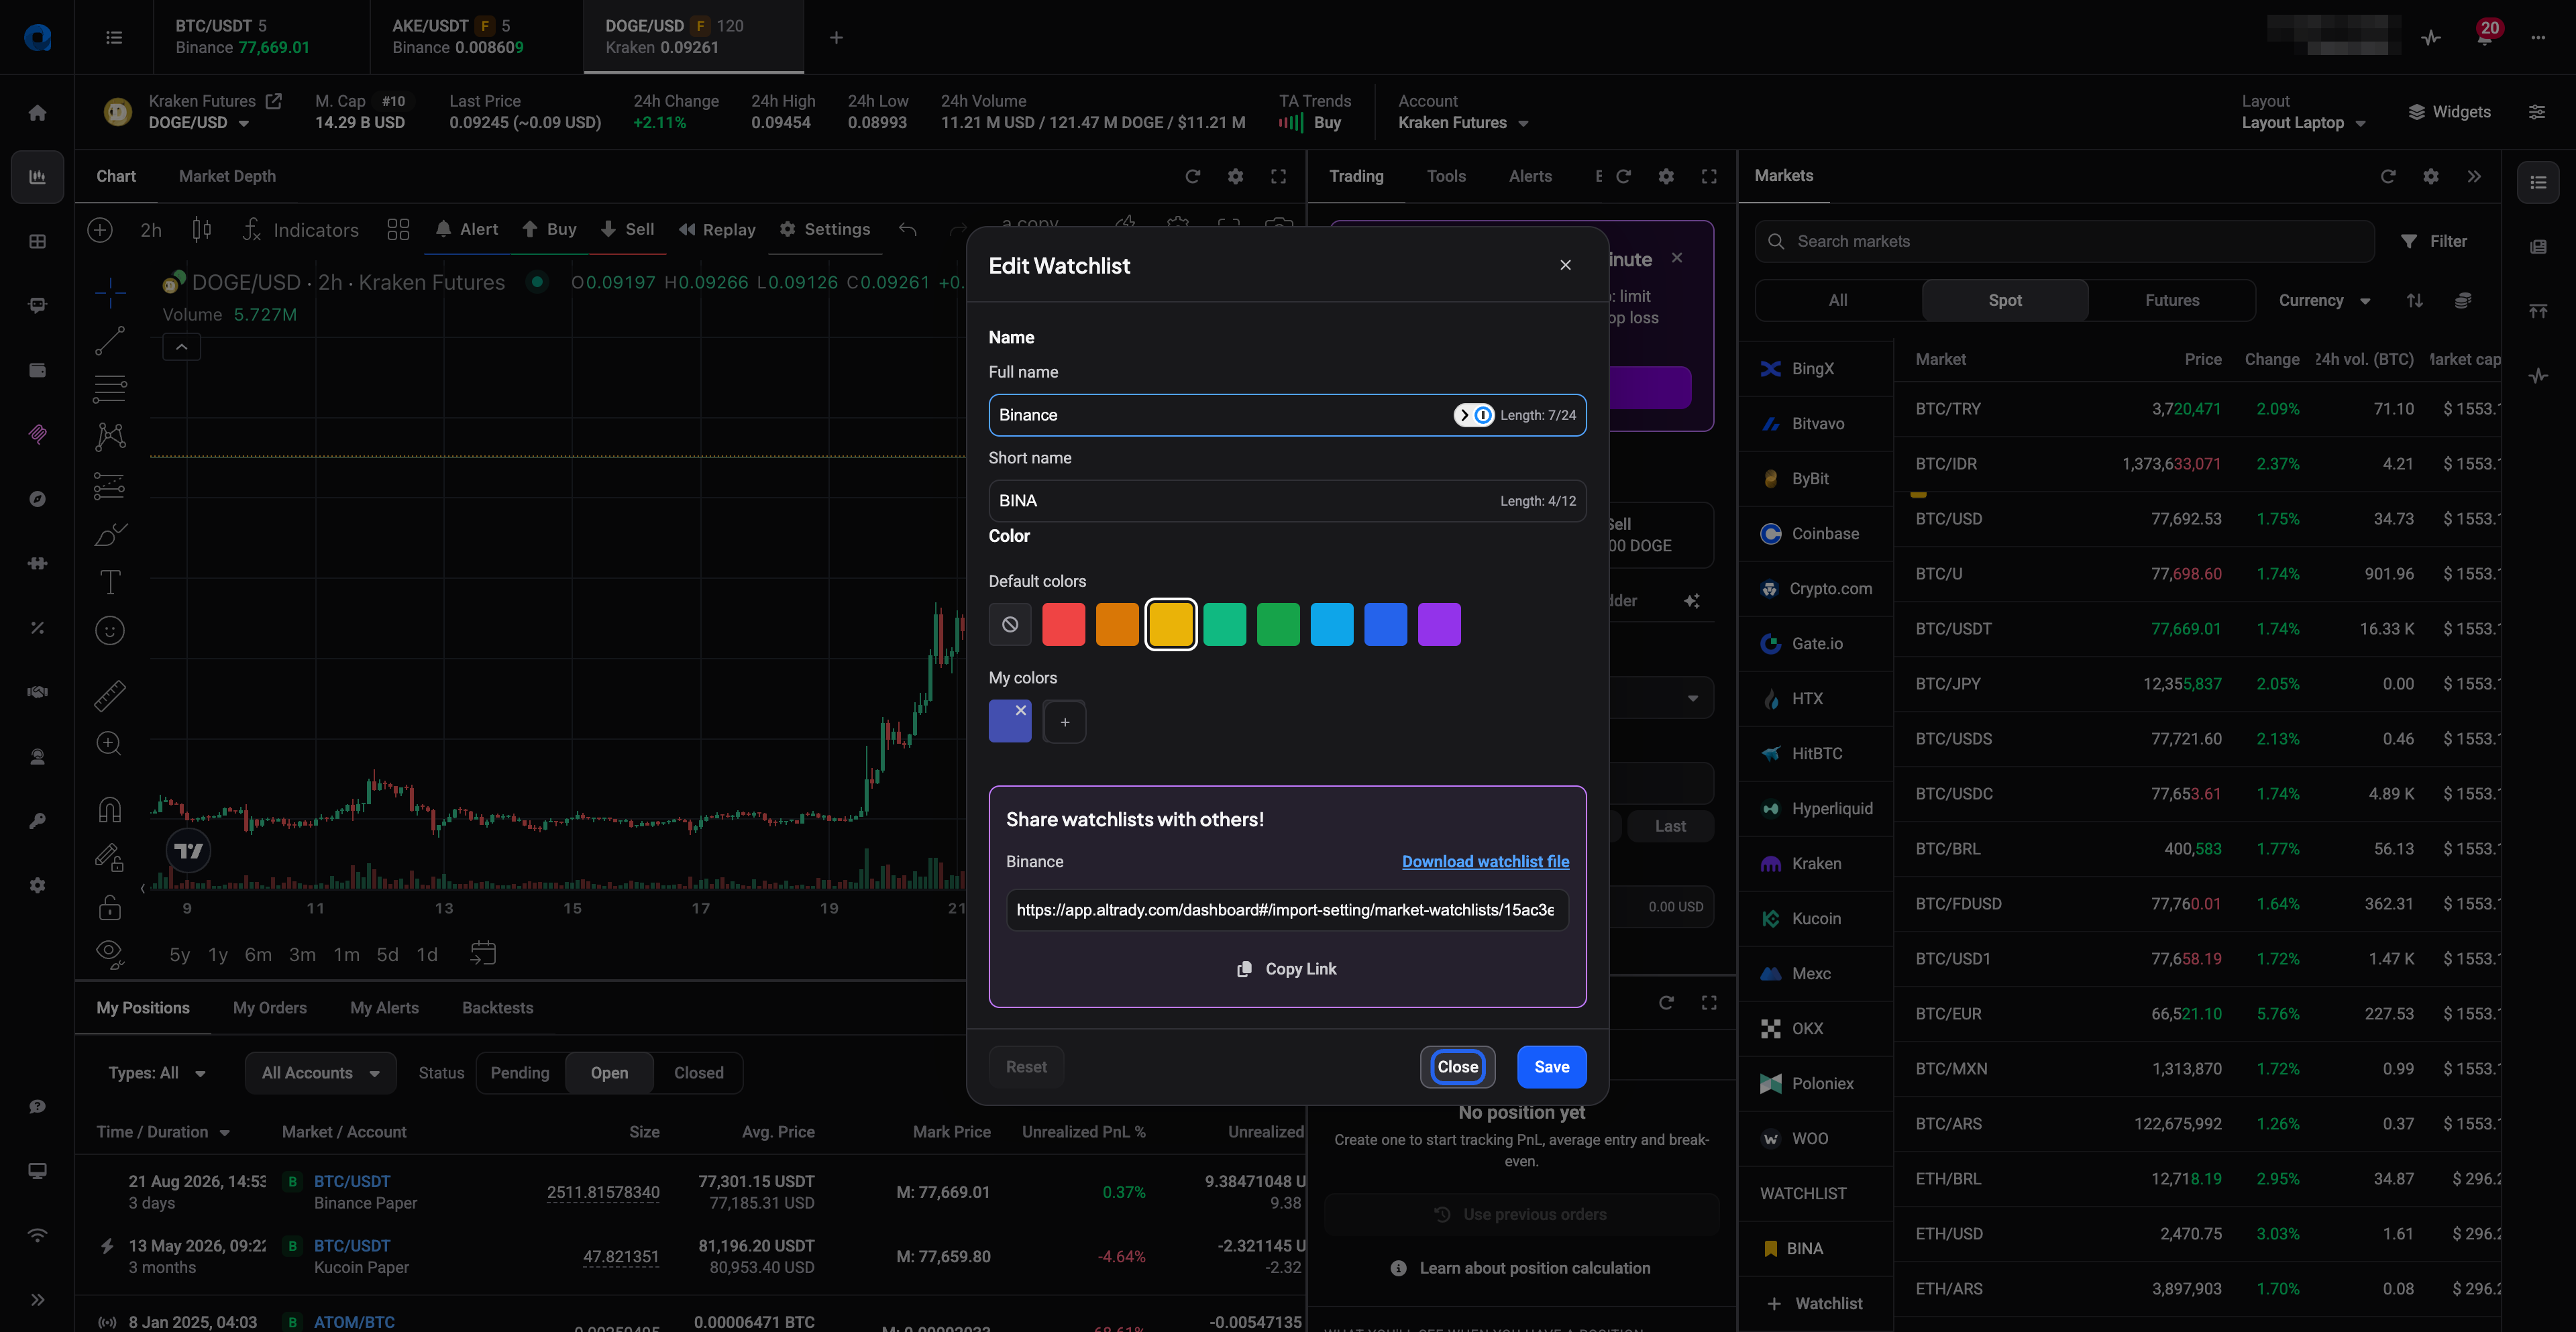The width and height of the screenshot is (2576, 1332).
Task: Click the brush drawing tool
Action: pos(110,534)
